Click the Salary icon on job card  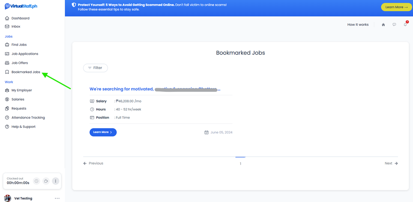pos(92,101)
